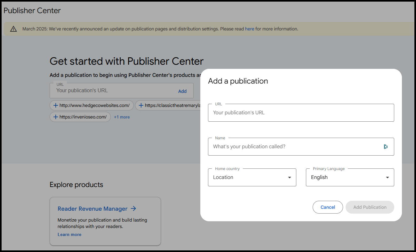This screenshot has width=416, height=252.
Task: Click the 'Add a publication' dialog heading
Action: click(x=238, y=81)
